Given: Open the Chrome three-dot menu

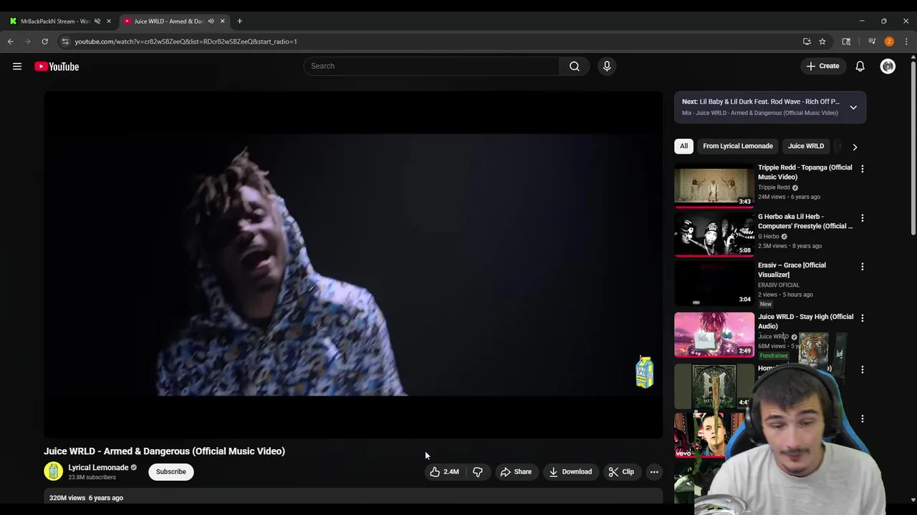Looking at the screenshot, I should (906, 41).
